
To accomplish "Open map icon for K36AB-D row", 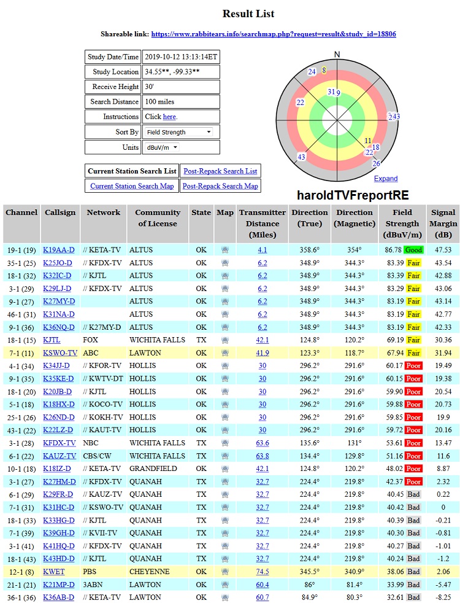I will coord(225,597).
